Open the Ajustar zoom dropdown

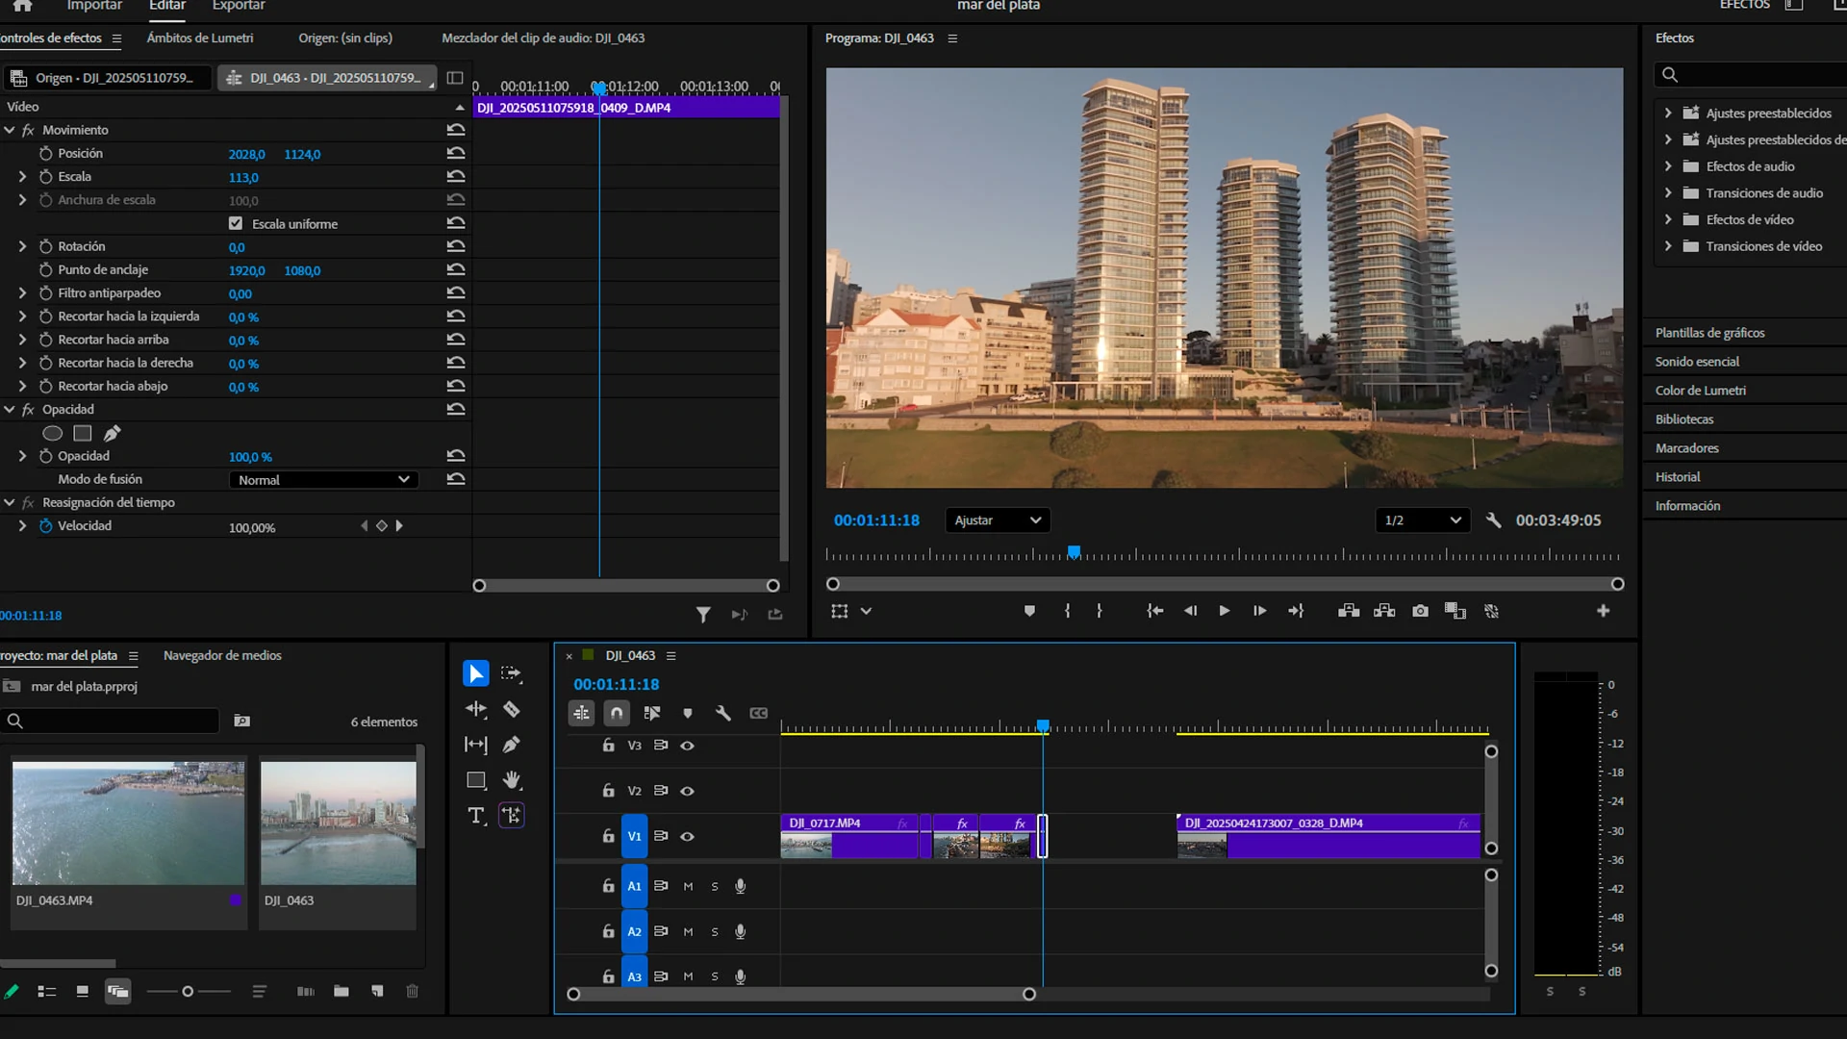tap(998, 520)
